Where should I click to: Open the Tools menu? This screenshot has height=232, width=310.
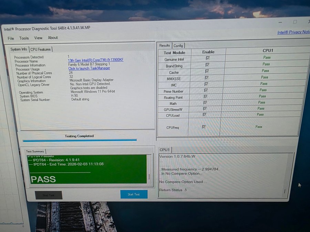[x=24, y=38]
